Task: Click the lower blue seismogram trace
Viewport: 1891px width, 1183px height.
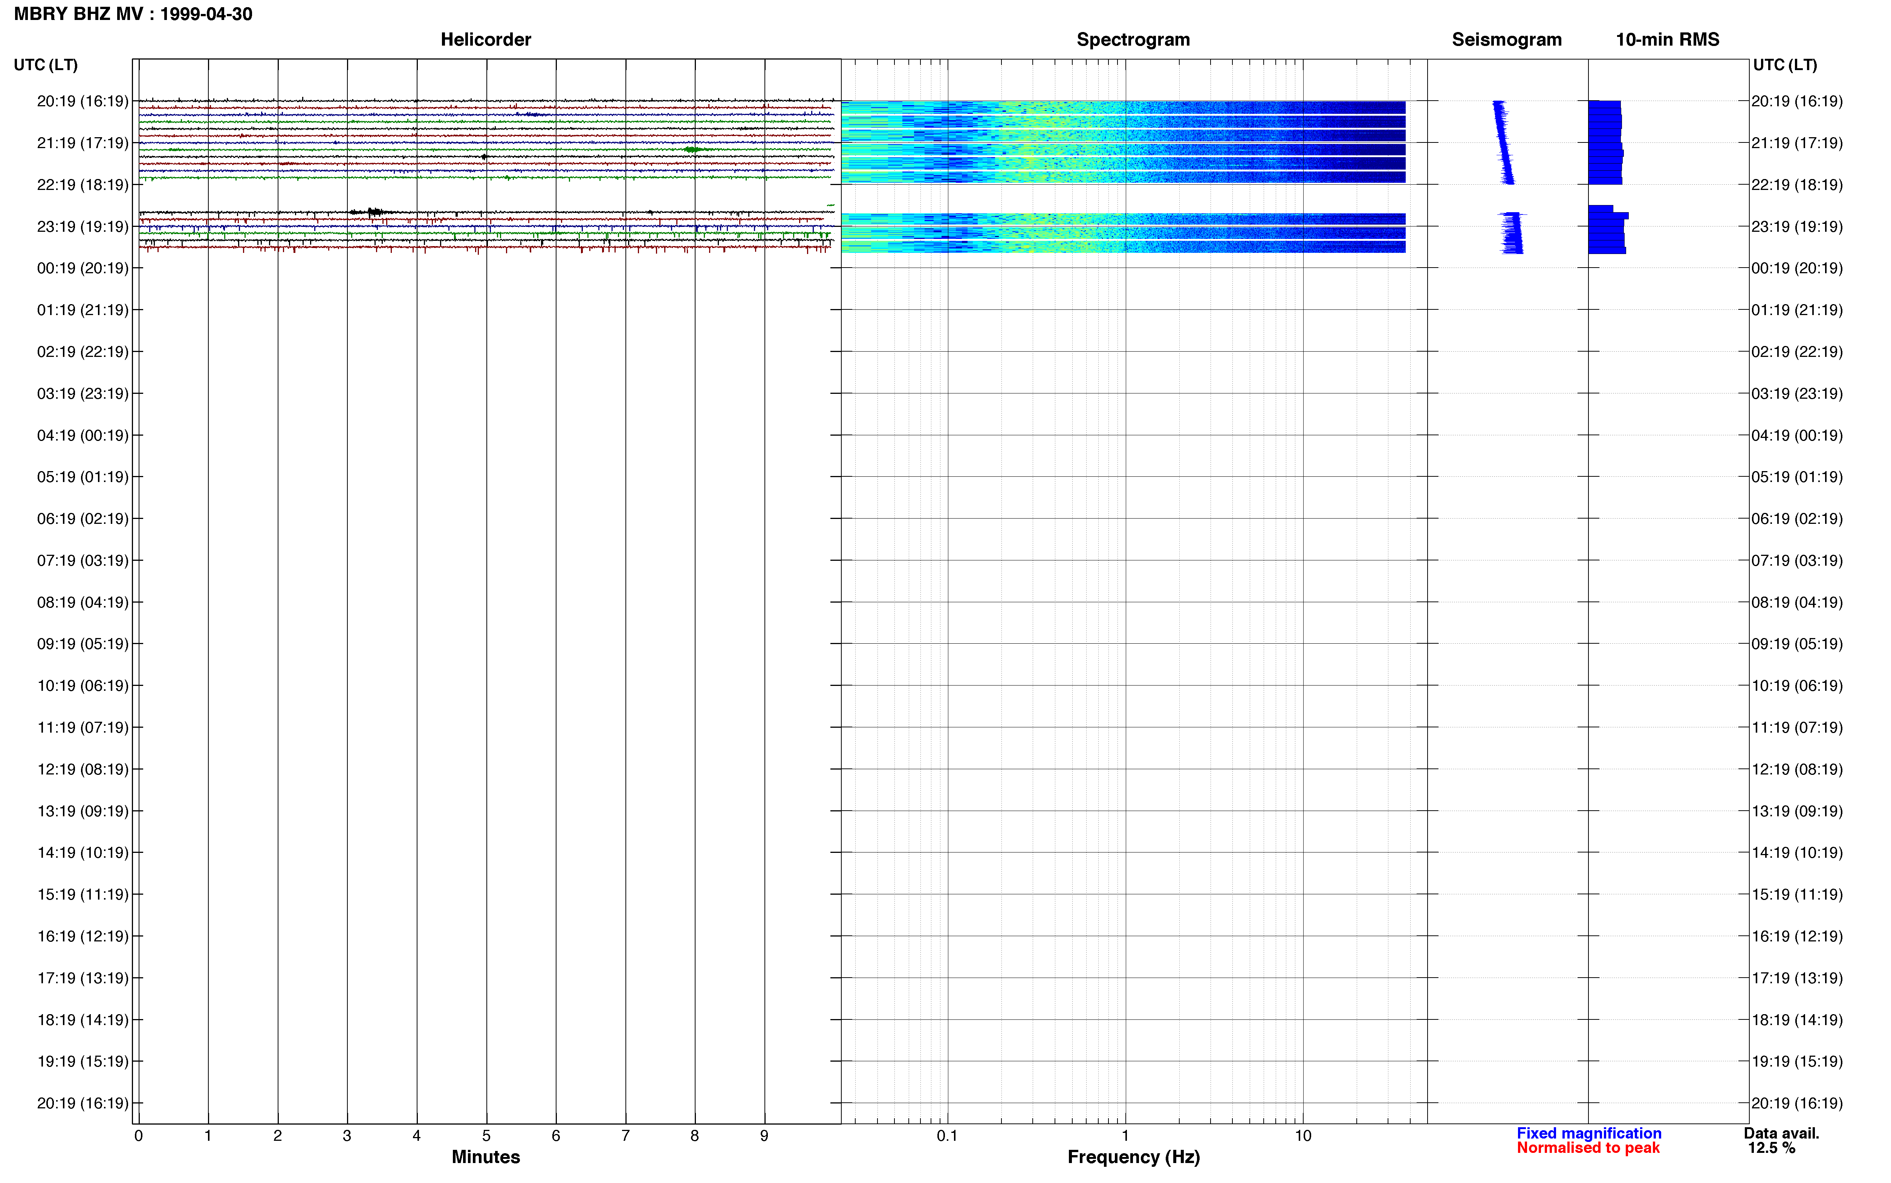Action: pos(1512,233)
